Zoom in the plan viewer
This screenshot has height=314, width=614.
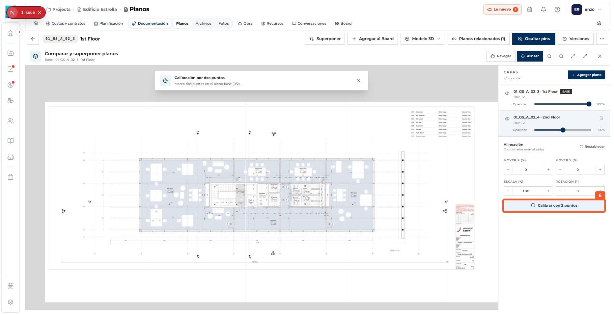point(561,56)
